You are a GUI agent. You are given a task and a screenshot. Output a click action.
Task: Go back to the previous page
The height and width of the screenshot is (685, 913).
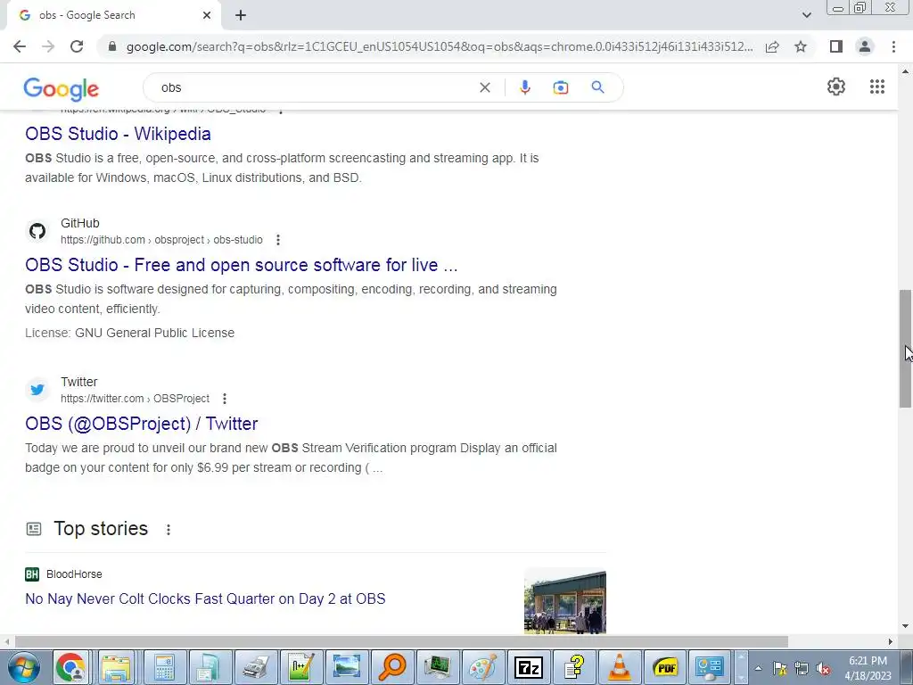[20, 46]
